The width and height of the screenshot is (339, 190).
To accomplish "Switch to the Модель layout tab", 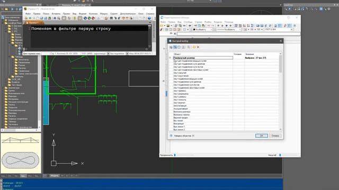I will coord(54,176).
